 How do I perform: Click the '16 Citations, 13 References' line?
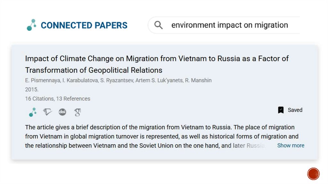[x=58, y=99]
